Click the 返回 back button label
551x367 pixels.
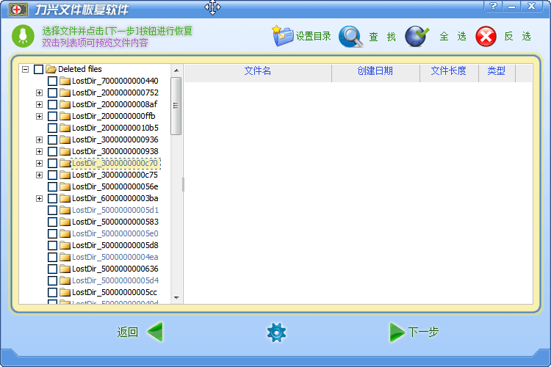coord(127,333)
